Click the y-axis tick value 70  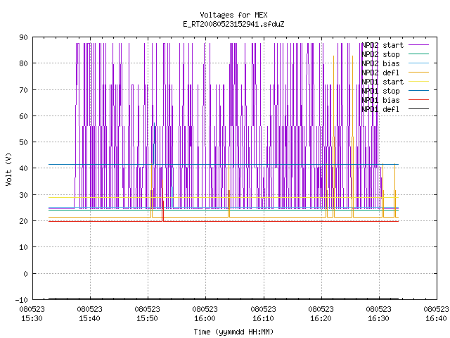click(x=23, y=90)
